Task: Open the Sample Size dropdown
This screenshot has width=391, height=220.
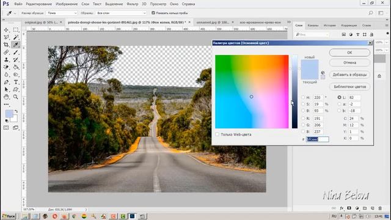Action: coord(62,13)
